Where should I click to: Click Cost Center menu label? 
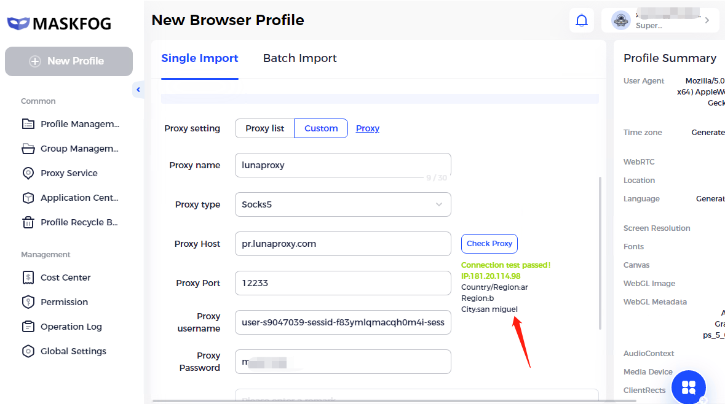(x=66, y=278)
